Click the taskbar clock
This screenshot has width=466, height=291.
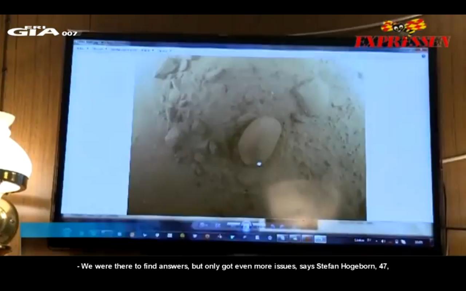pyautogui.click(x=419, y=242)
